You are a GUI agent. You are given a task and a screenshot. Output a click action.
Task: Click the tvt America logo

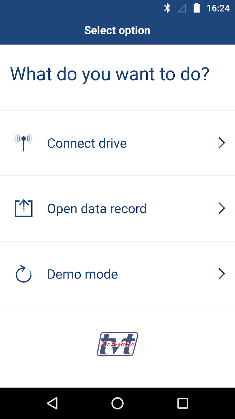pyautogui.click(x=117, y=344)
